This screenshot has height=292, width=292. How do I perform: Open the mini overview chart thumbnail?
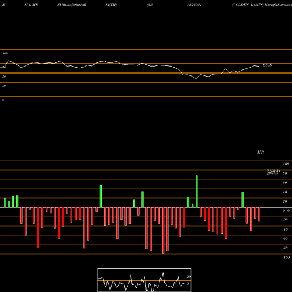[144, 280]
